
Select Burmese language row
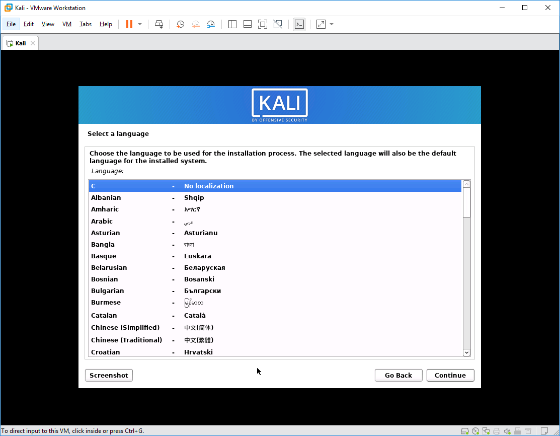point(275,303)
